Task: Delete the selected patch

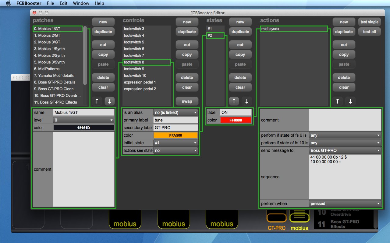Action: point(103,77)
